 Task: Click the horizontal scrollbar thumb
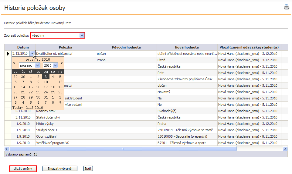pyautogui.click(x=123, y=149)
